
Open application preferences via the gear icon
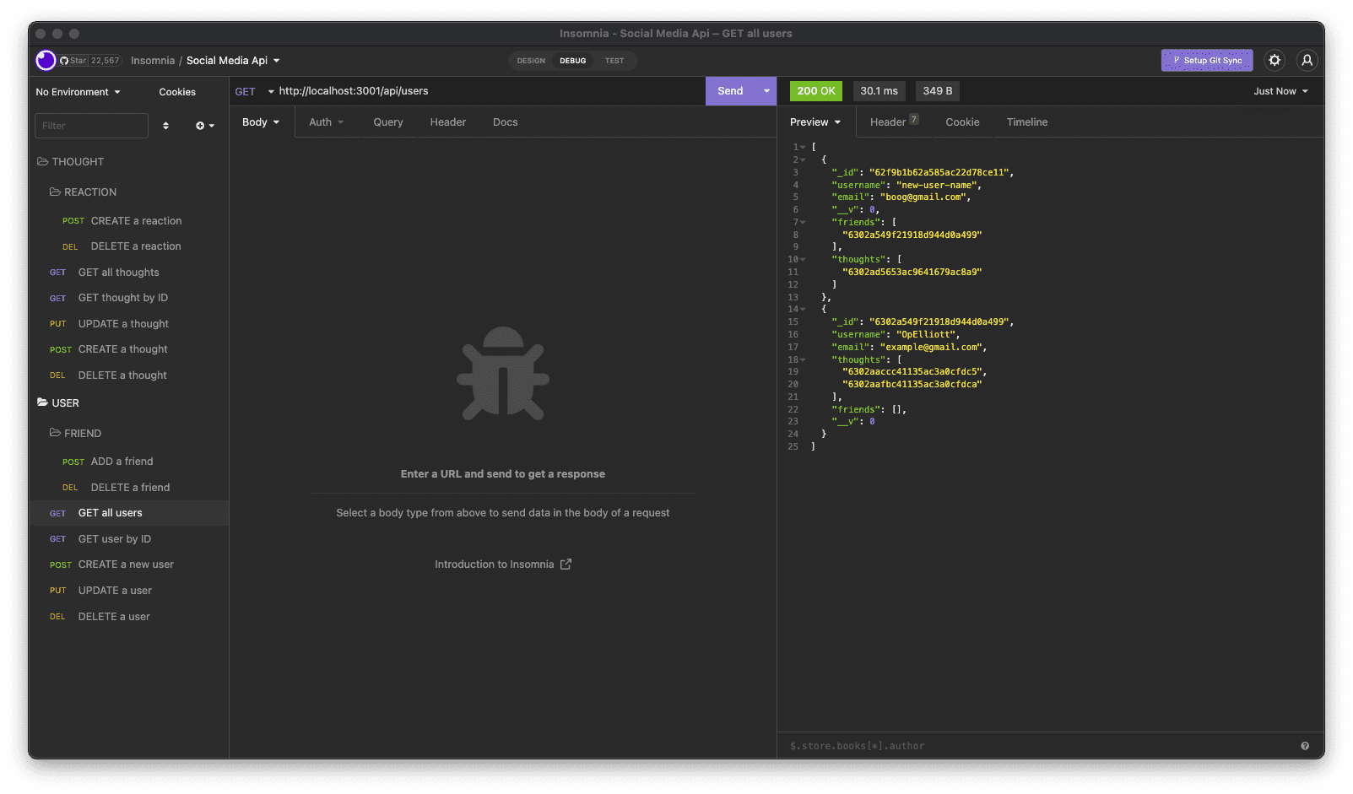(x=1275, y=60)
